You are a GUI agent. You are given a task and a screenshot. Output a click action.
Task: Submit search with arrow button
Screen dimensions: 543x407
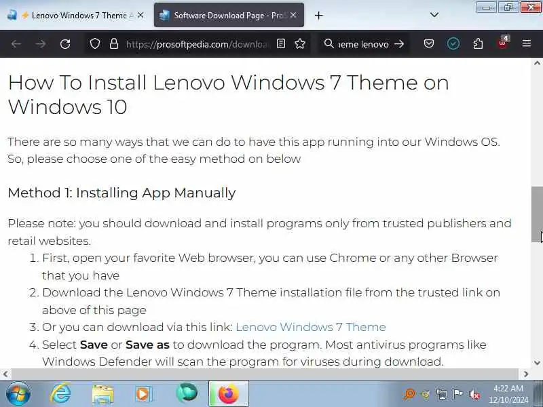(399, 44)
